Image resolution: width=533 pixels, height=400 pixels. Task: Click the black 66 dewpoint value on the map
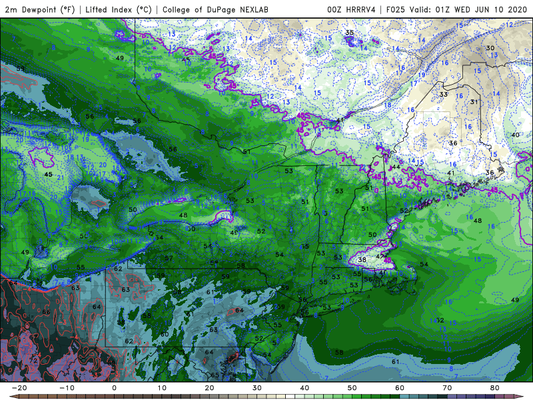tap(46, 312)
